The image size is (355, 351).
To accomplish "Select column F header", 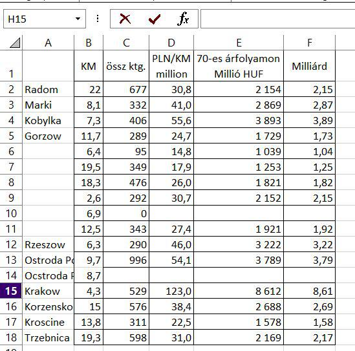I will (309, 43).
